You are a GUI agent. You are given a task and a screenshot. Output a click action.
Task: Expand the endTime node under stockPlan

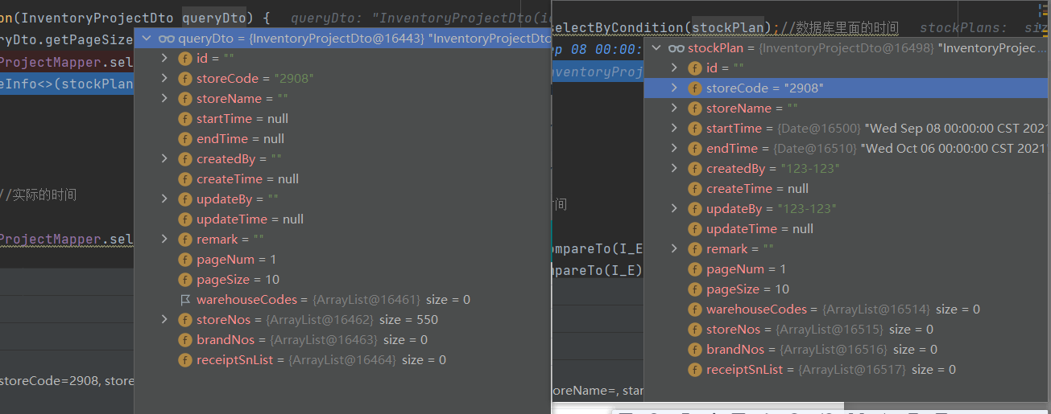(675, 149)
